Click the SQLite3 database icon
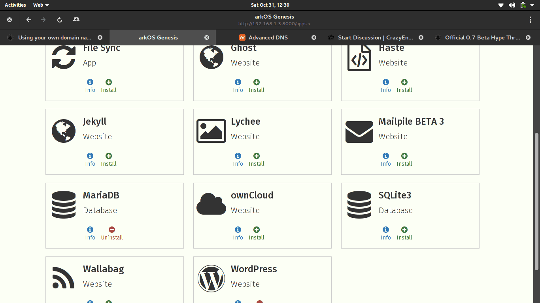Image resolution: width=540 pixels, height=303 pixels. pos(359,205)
